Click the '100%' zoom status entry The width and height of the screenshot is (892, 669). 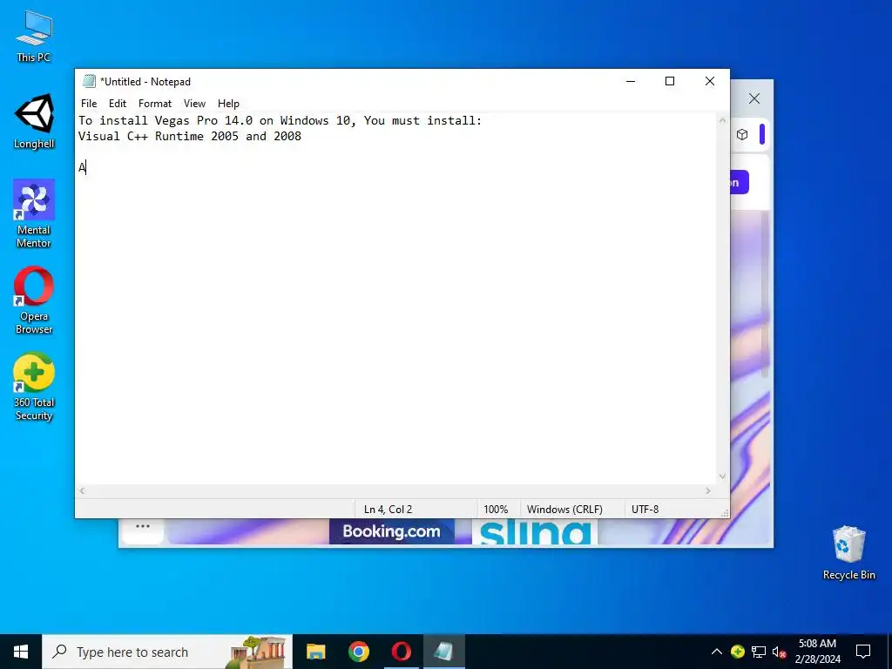496,509
